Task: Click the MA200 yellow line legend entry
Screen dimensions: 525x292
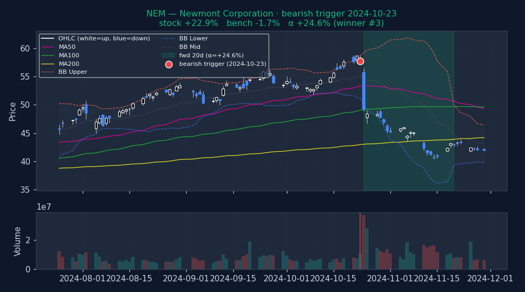Action: click(x=68, y=64)
